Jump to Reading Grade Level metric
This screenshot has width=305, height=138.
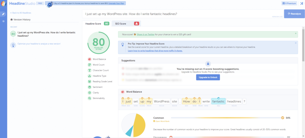[100, 81]
